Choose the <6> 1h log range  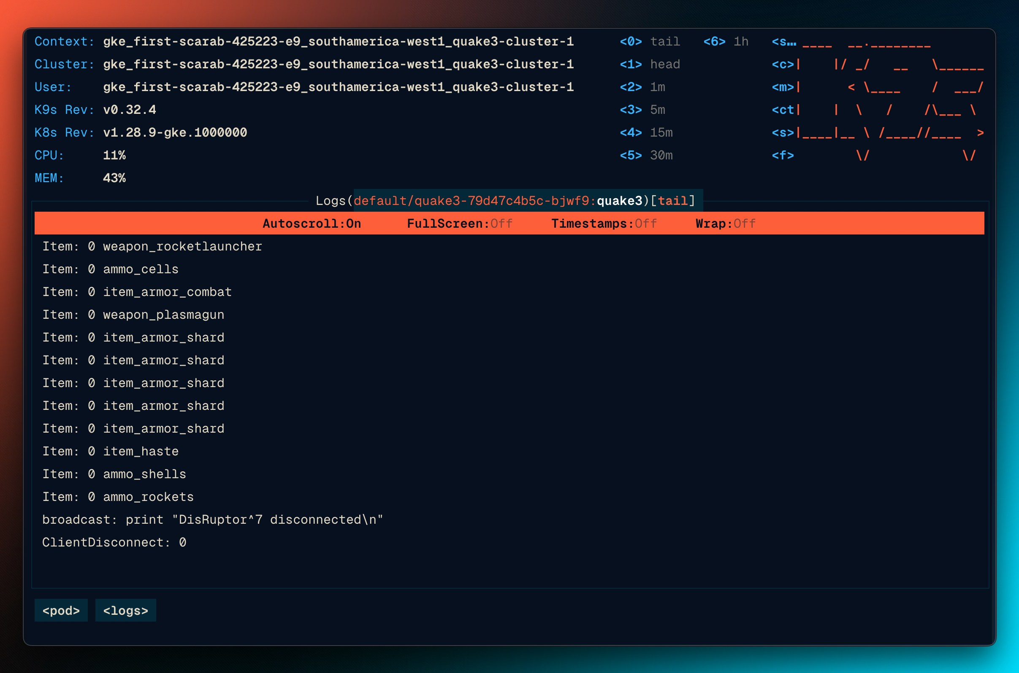pos(726,42)
